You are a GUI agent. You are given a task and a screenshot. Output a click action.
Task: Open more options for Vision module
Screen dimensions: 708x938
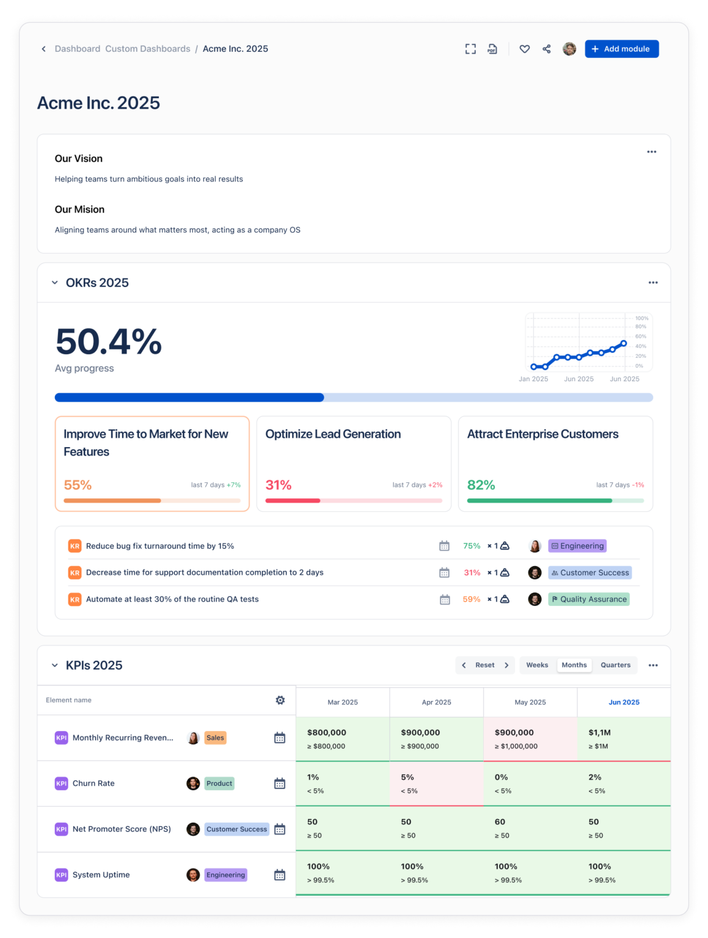[x=652, y=152]
